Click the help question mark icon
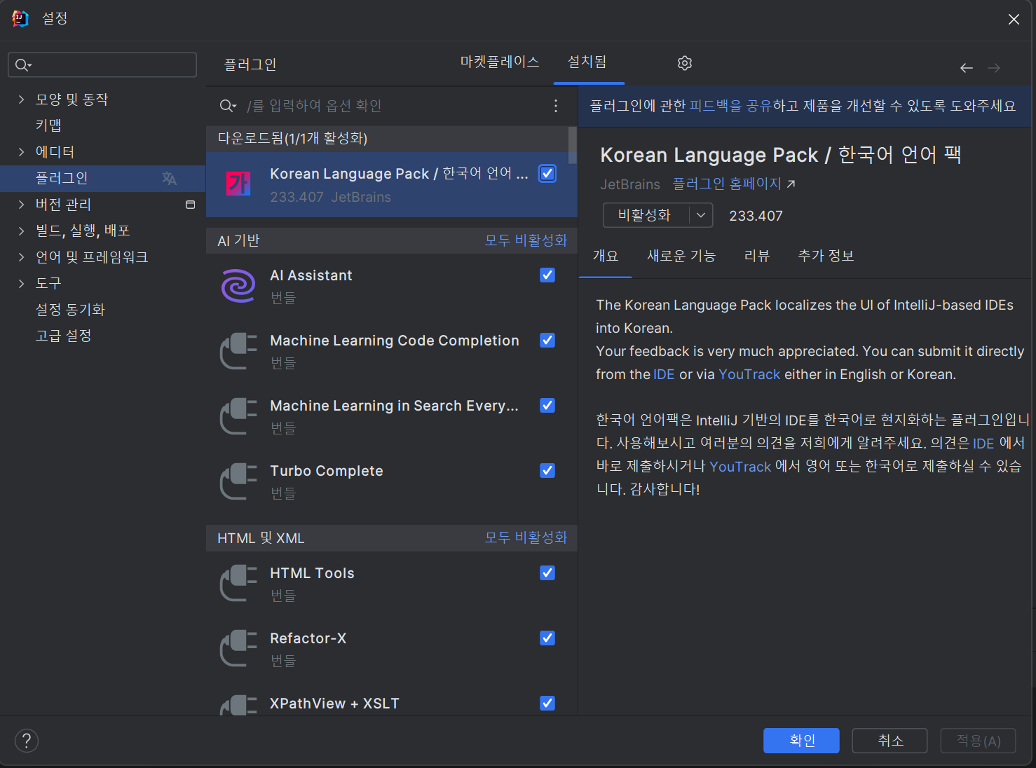The width and height of the screenshot is (1036, 768). point(27,741)
